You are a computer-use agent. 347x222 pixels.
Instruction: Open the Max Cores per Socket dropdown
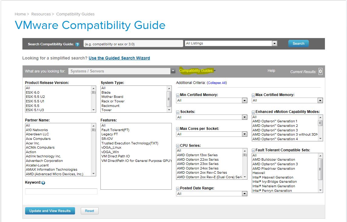[244, 134]
